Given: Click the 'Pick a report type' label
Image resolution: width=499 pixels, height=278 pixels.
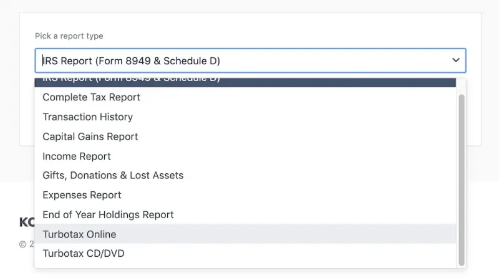Looking at the screenshot, I should (x=69, y=36).
